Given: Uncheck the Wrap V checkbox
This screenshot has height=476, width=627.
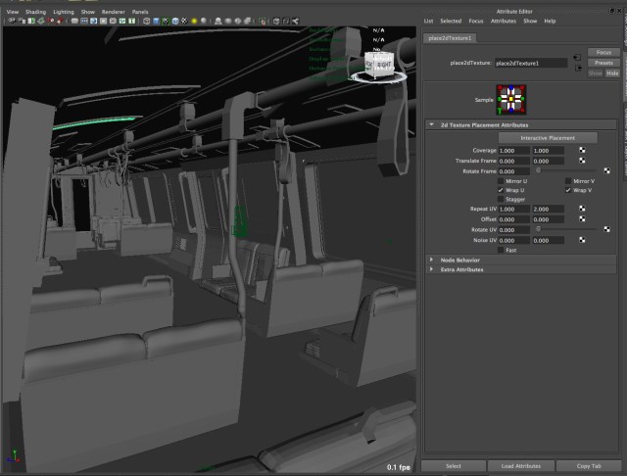Looking at the screenshot, I should click(568, 190).
